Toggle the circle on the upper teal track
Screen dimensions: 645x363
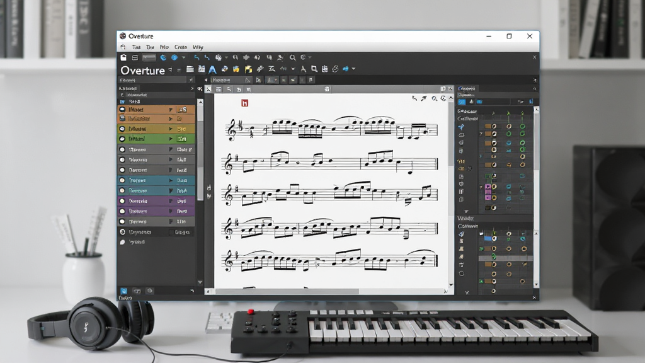click(x=122, y=180)
